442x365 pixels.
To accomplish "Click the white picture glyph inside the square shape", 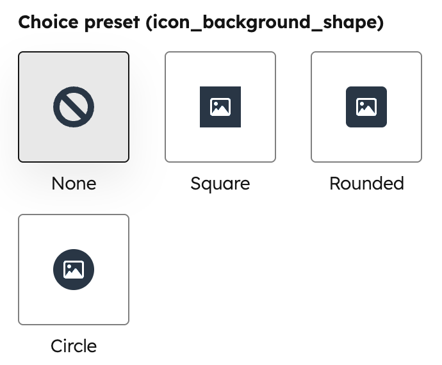I will pos(220,107).
